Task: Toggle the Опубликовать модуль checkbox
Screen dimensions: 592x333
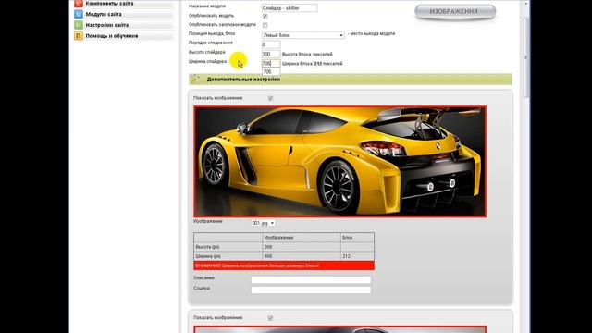Action: pyautogui.click(x=265, y=16)
